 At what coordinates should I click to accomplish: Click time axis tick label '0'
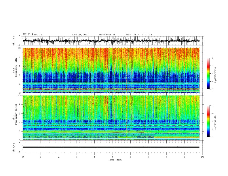(x=23, y=157)
